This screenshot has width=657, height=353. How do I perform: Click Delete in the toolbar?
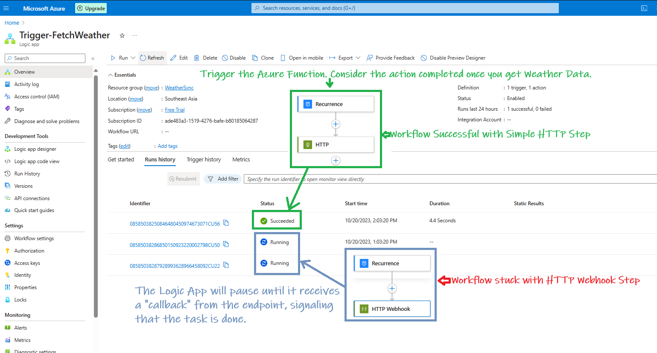tap(206, 58)
